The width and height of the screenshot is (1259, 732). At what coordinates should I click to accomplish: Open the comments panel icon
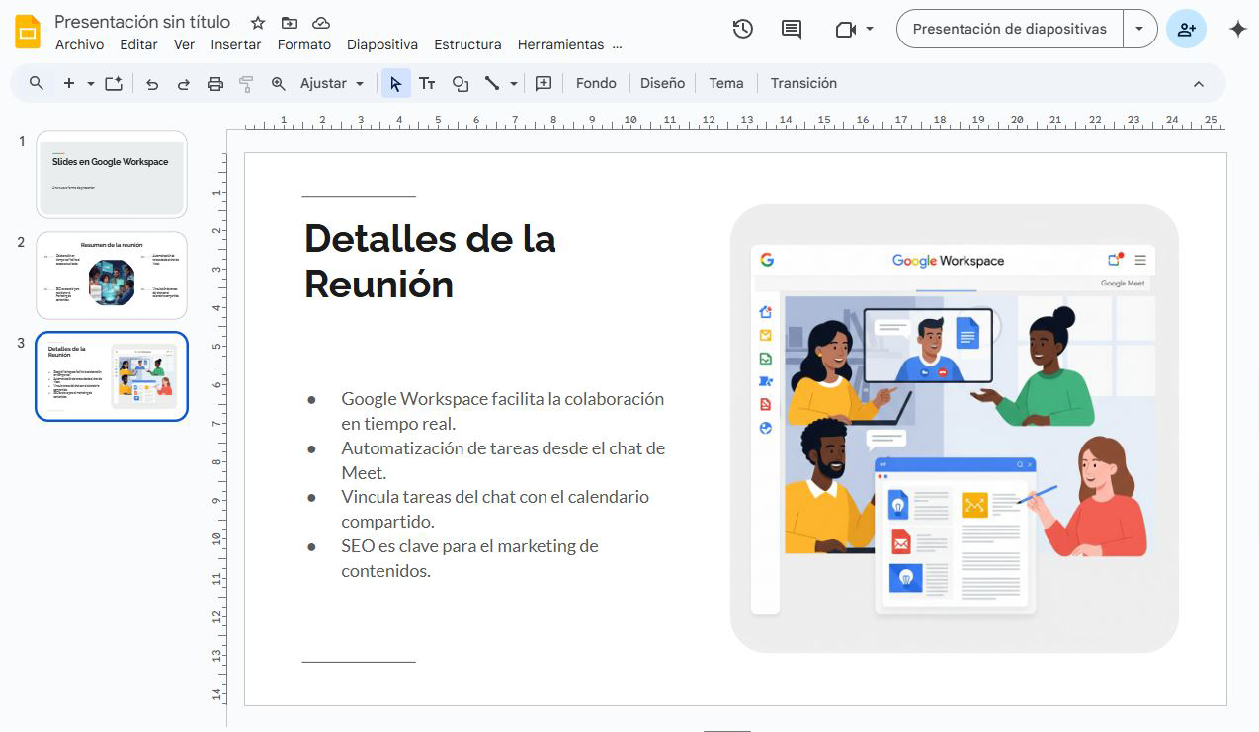(x=792, y=29)
